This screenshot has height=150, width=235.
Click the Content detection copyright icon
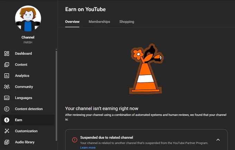coord(7,109)
